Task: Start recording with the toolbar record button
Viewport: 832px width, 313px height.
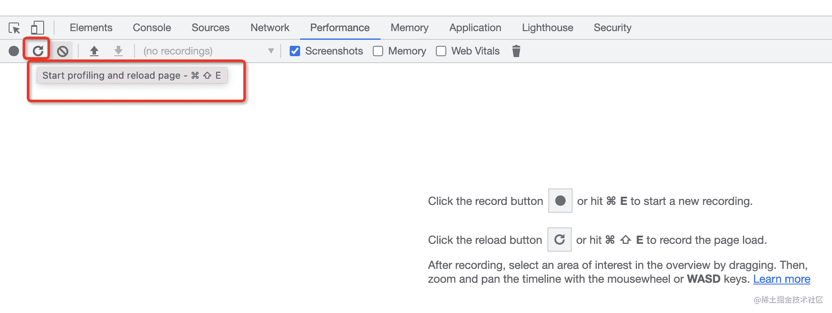Action: pyautogui.click(x=14, y=51)
